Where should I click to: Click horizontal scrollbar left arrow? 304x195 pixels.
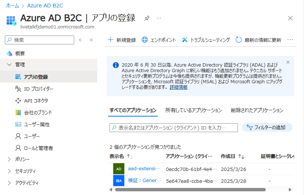pos(111,189)
